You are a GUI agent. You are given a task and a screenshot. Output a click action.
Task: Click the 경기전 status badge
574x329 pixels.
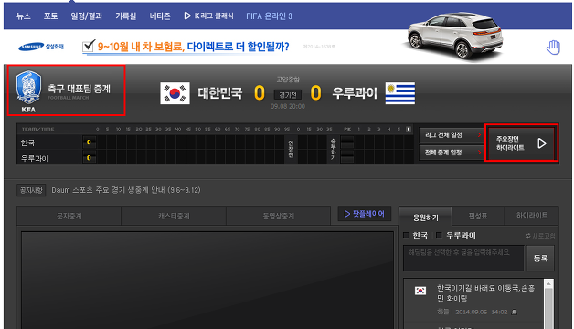288,95
